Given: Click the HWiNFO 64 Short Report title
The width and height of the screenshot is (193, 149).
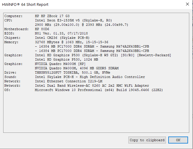Looking at the screenshot, I should (26, 5).
